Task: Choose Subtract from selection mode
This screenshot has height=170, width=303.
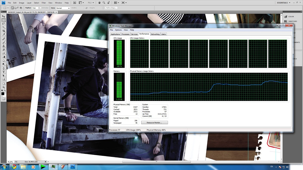Action: pyautogui.click(x=18, y=8)
